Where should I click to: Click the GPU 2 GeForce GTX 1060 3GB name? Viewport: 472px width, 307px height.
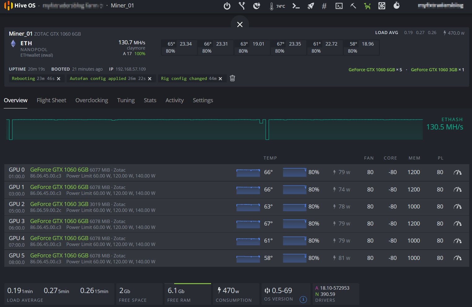click(59, 204)
